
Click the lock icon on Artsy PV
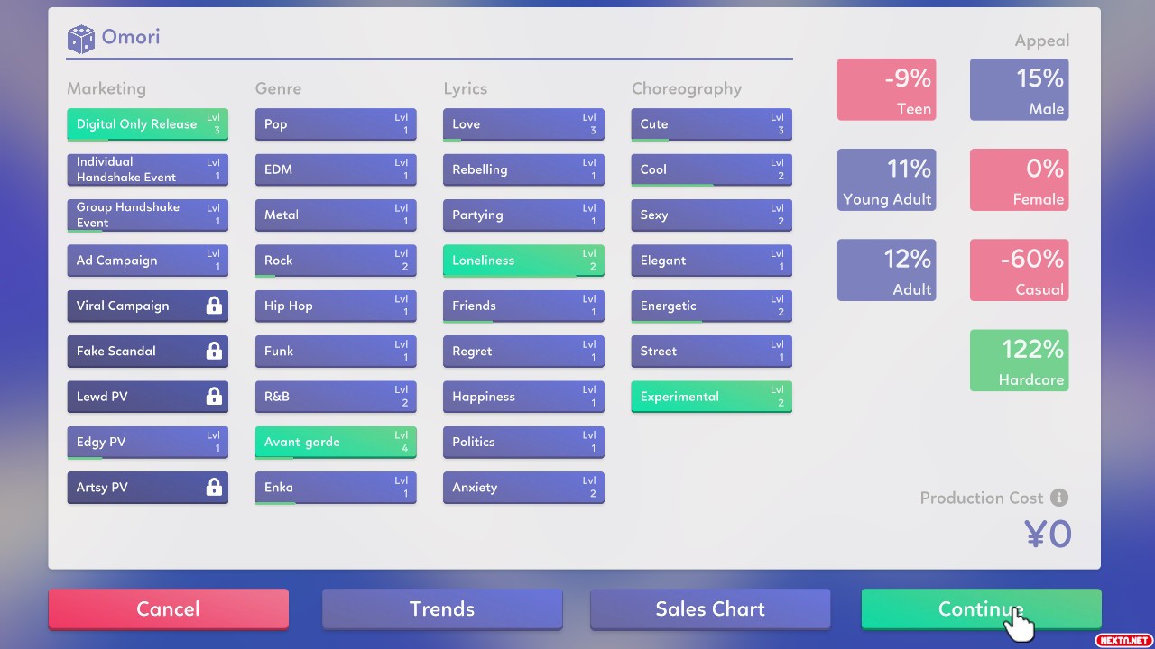coord(214,487)
